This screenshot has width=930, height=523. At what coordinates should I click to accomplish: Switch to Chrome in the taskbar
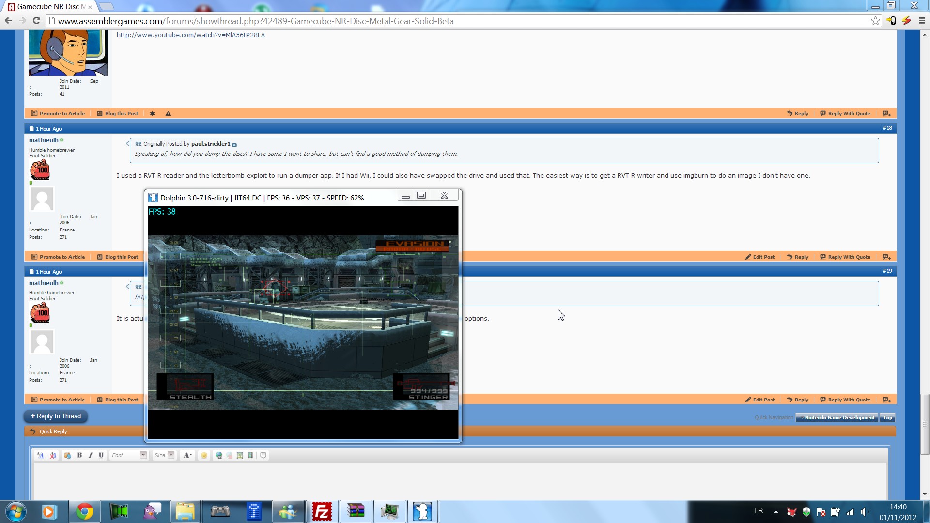[x=85, y=511]
